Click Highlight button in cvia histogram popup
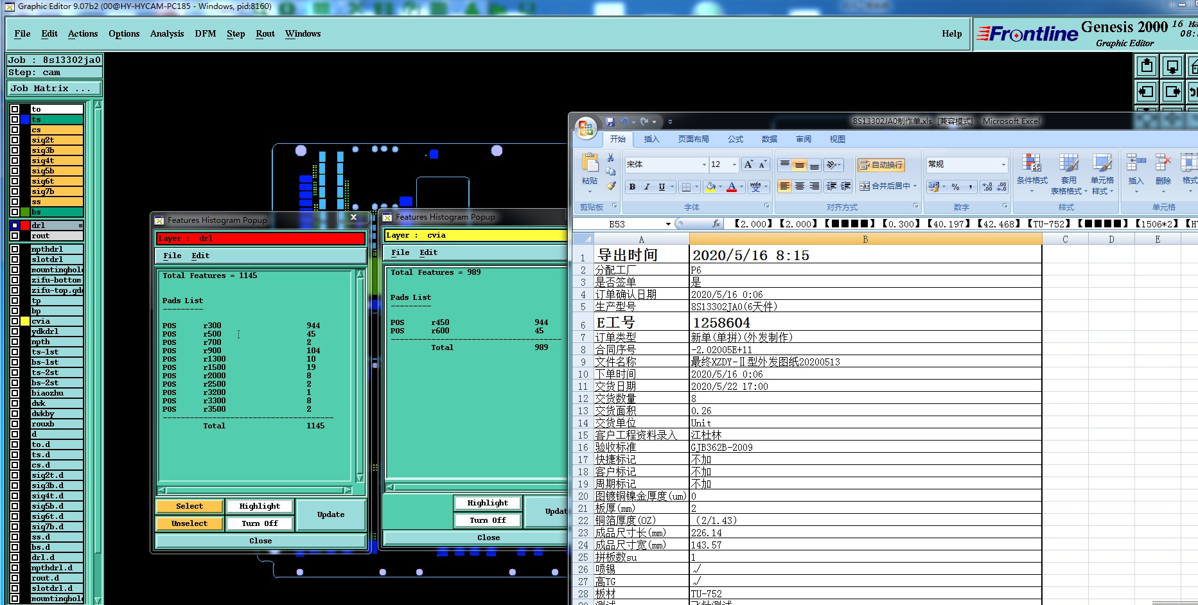This screenshot has height=605, width=1198. (488, 504)
